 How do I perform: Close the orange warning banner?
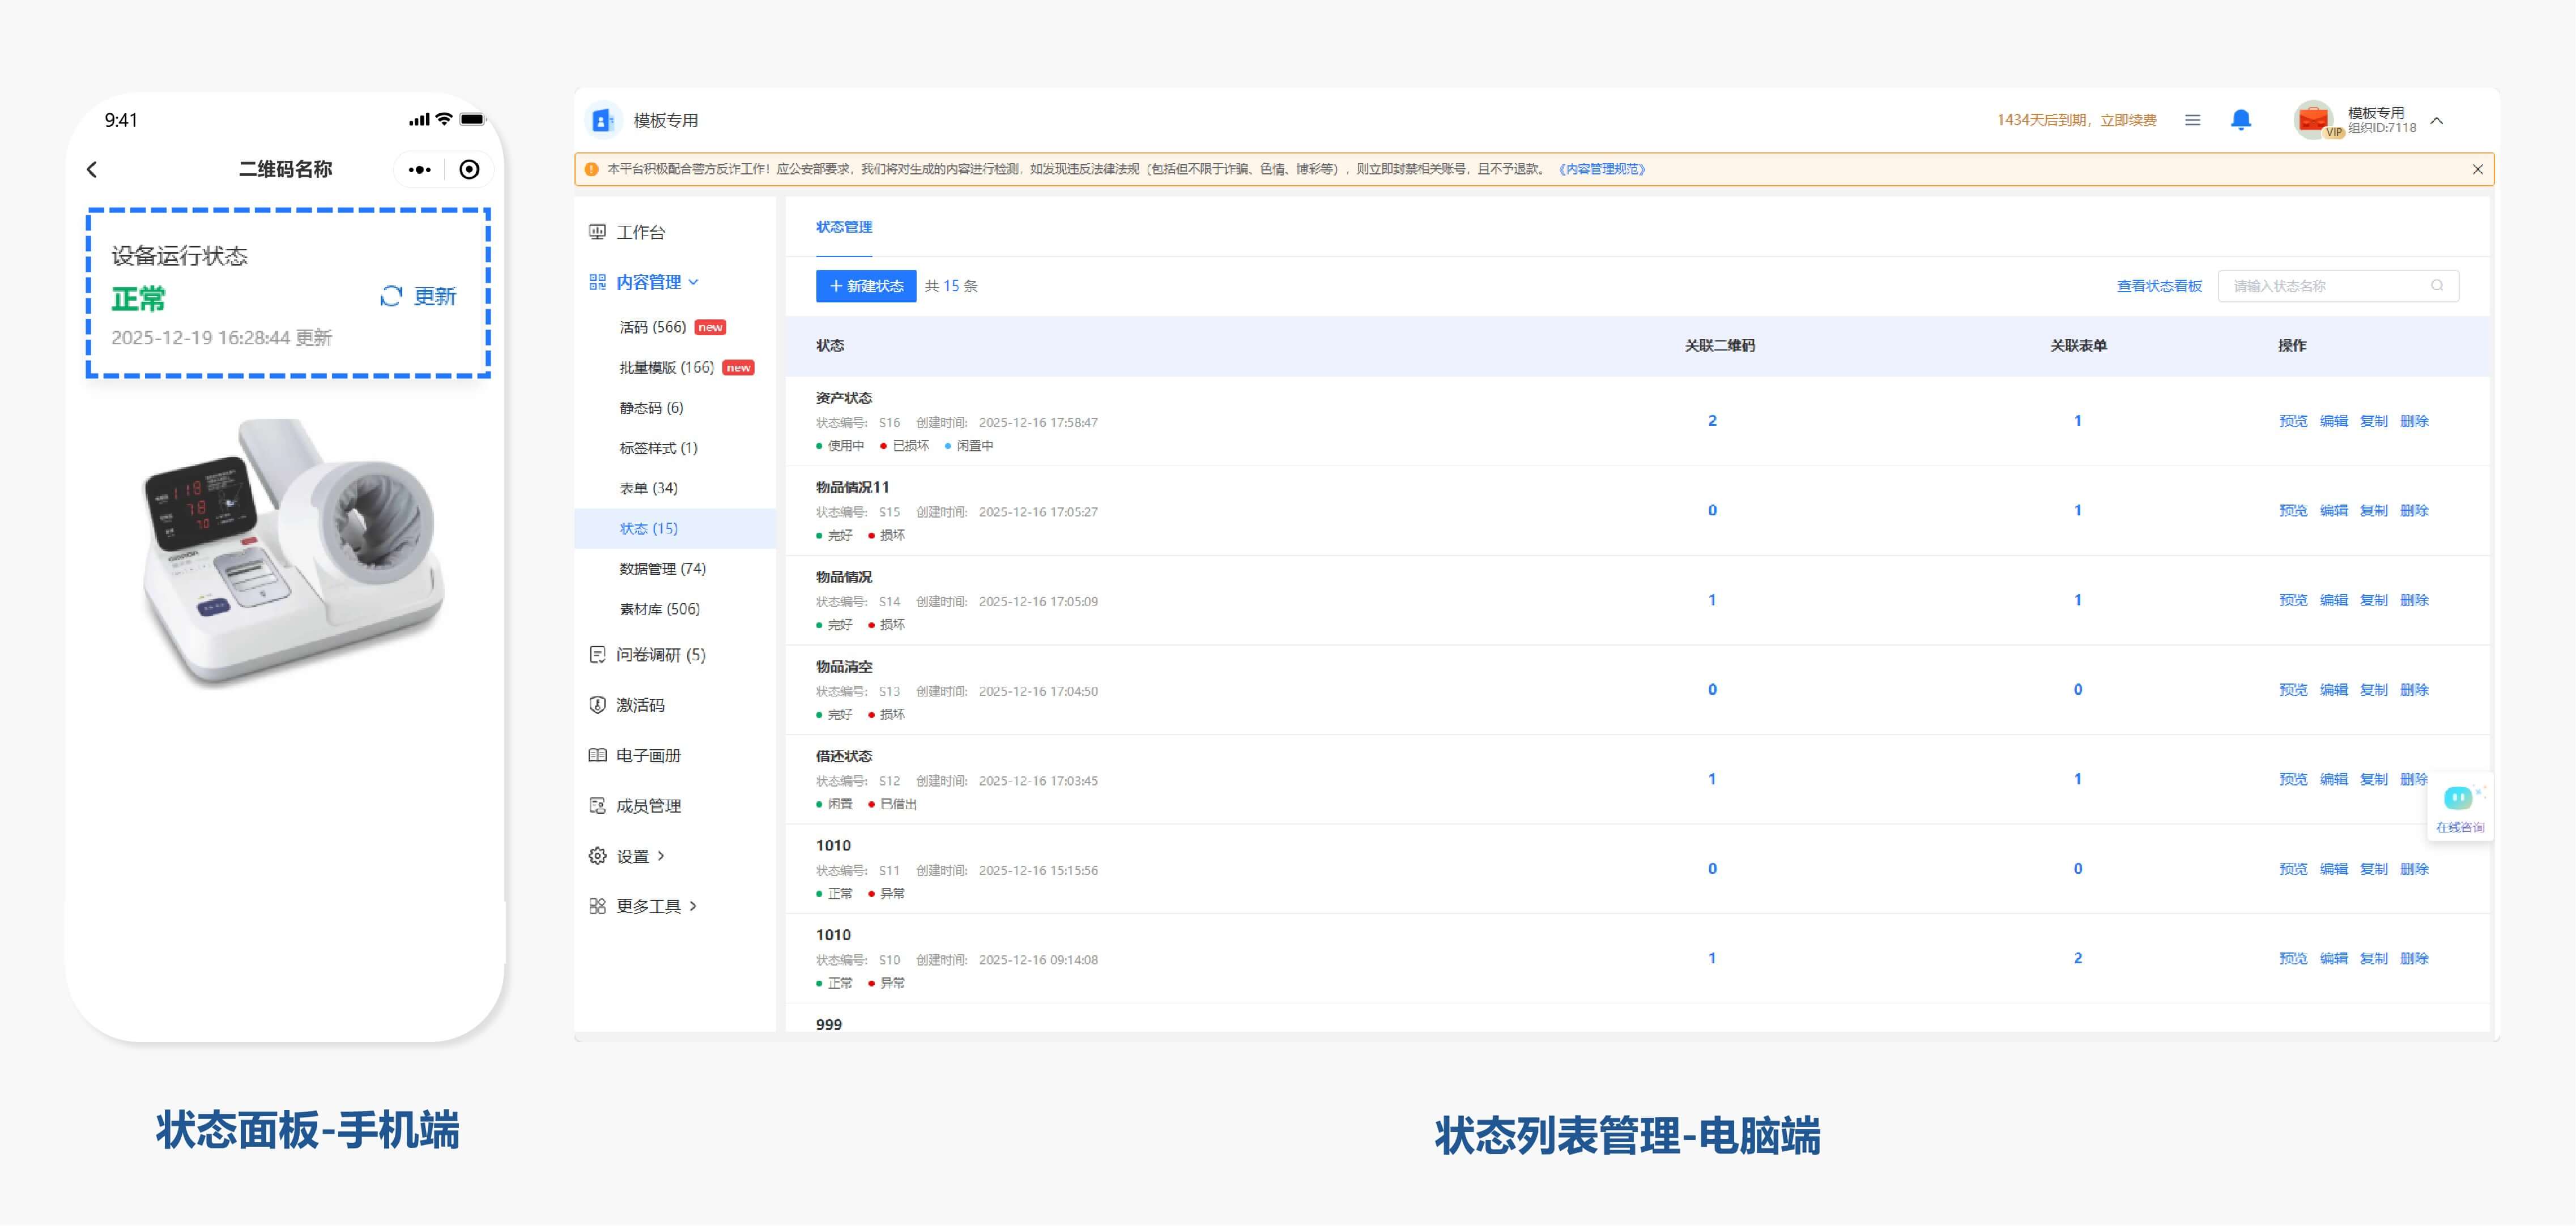click(x=2477, y=170)
